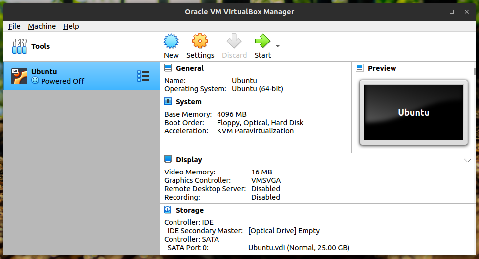
Task: Open the Start button dropdown arrow
Action: (278, 46)
